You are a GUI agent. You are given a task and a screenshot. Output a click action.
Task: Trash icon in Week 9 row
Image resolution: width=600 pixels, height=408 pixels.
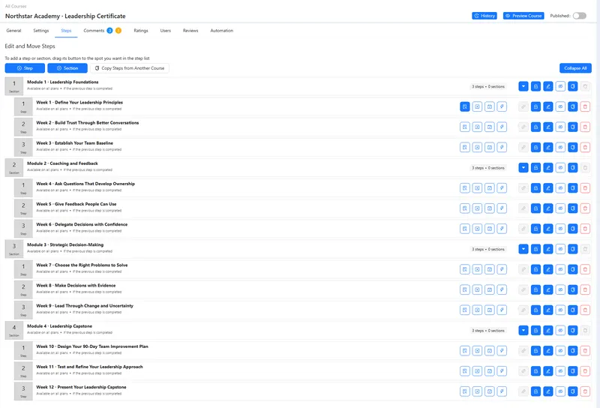[585, 310]
